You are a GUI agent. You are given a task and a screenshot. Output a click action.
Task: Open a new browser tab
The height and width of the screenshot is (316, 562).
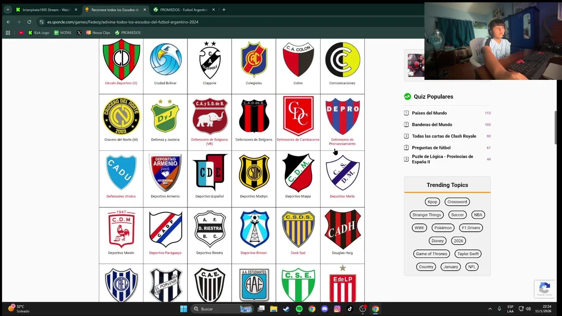pos(224,10)
